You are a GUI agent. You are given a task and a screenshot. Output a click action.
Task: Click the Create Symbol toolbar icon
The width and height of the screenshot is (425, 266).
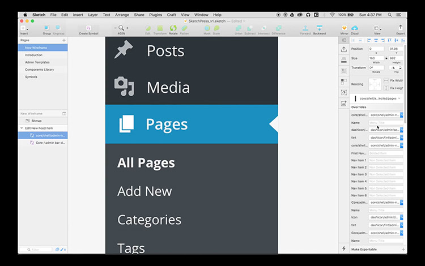click(x=88, y=28)
